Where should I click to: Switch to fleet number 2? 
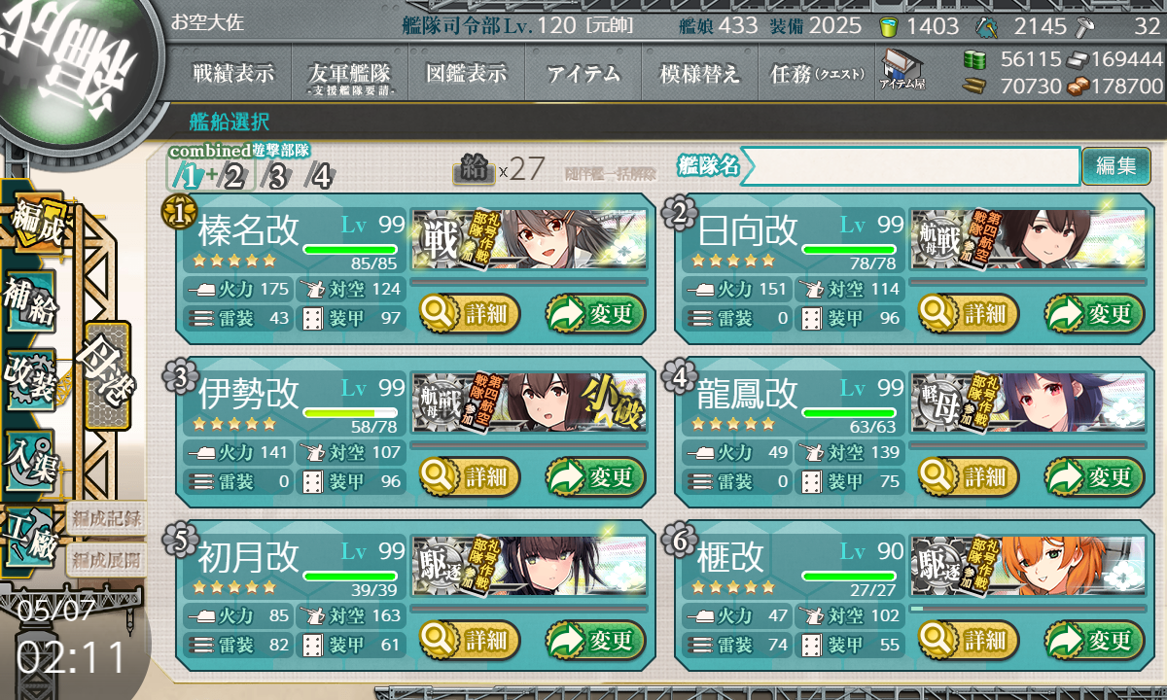click(x=234, y=176)
